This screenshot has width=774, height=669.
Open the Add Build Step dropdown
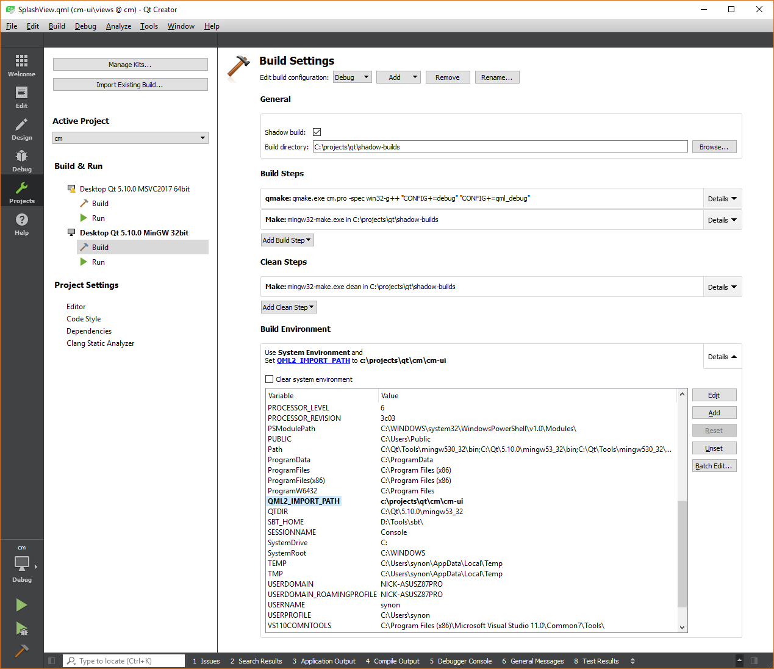click(287, 240)
